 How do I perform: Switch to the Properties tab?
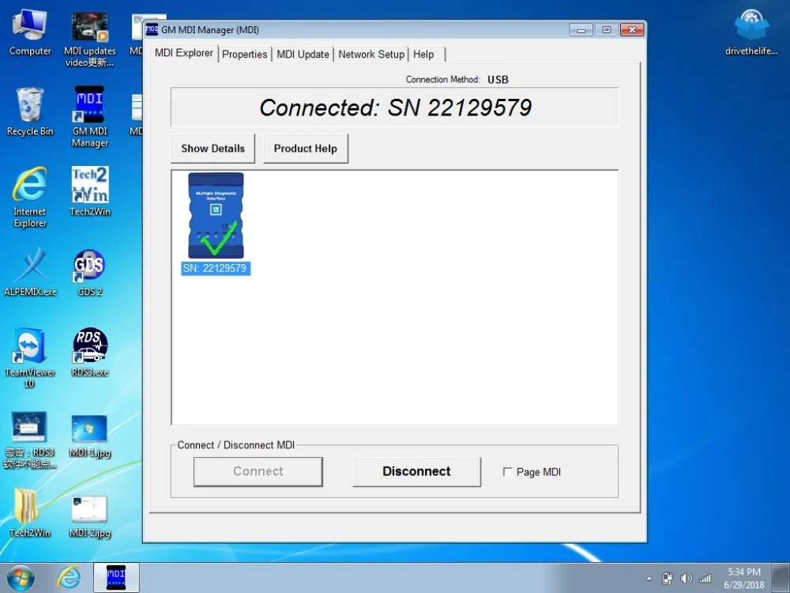pyautogui.click(x=244, y=54)
